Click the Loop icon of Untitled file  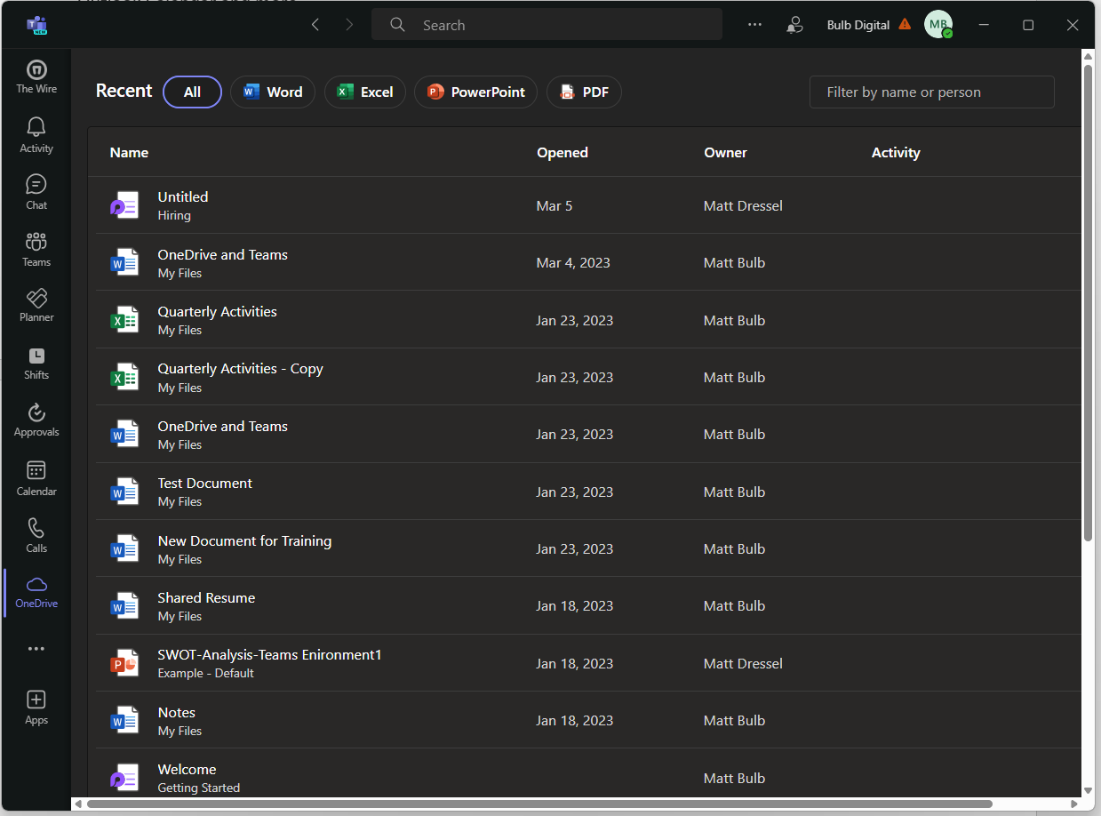coord(124,205)
